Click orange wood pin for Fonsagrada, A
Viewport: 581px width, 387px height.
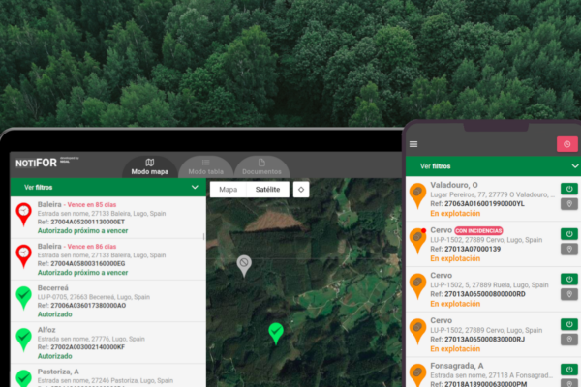point(417,375)
